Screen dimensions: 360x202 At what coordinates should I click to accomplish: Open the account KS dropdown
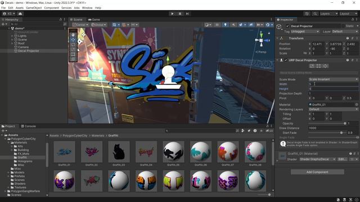9,13
